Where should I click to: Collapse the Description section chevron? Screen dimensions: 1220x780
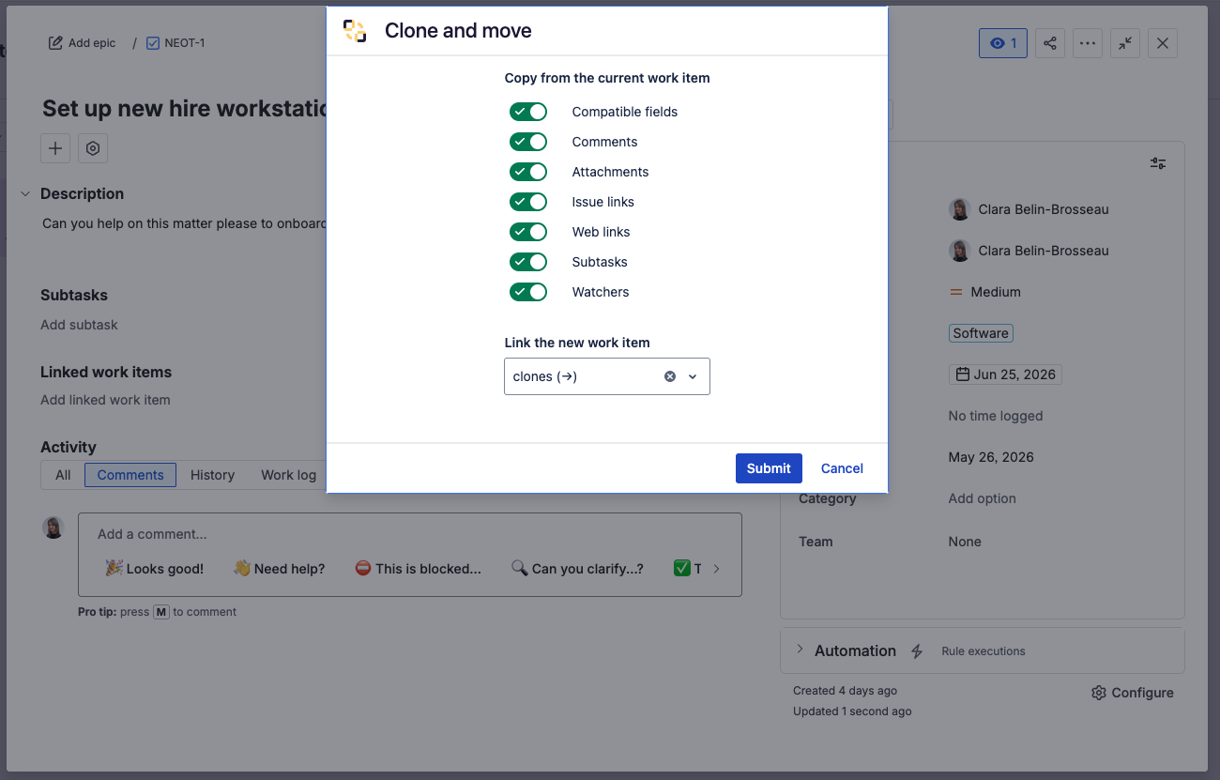25,194
